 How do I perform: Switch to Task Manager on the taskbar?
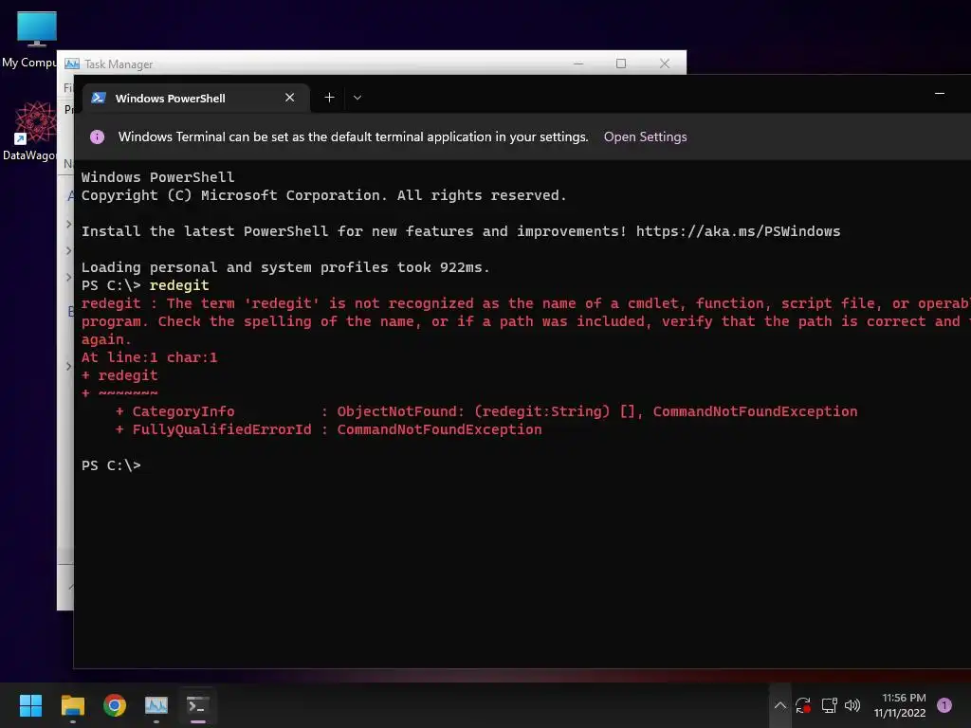(x=156, y=705)
